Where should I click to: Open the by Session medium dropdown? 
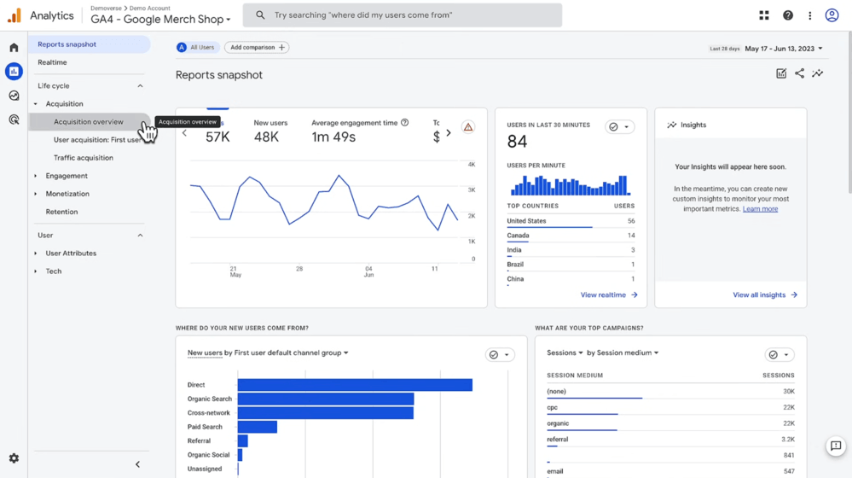click(623, 353)
